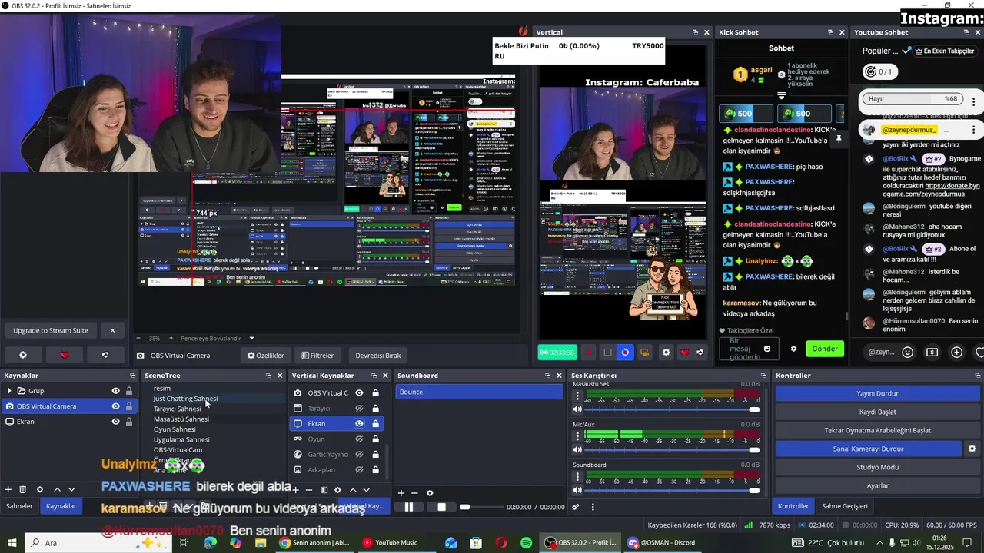Show Tarayıcı in Vertical Kaynaklar
This screenshot has width=984, height=553.
point(359,408)
